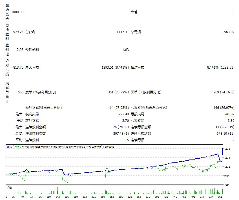
Task: Click the 总亏损 label
Action: [x=136, y=32]
